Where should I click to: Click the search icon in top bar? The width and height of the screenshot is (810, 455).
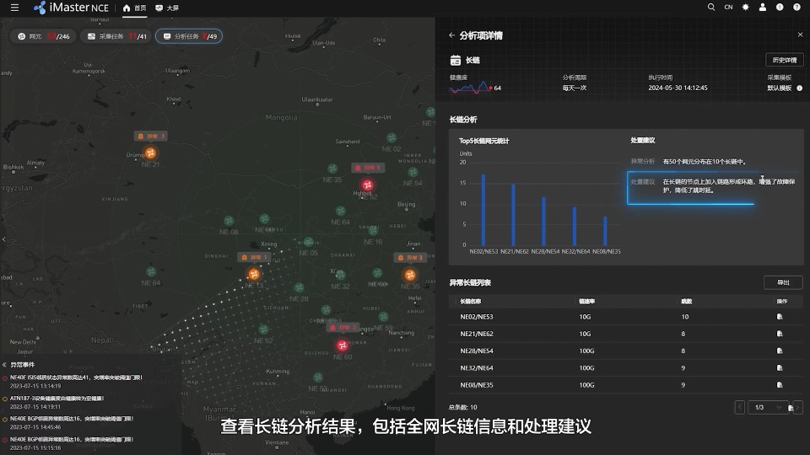coord(711,8)
